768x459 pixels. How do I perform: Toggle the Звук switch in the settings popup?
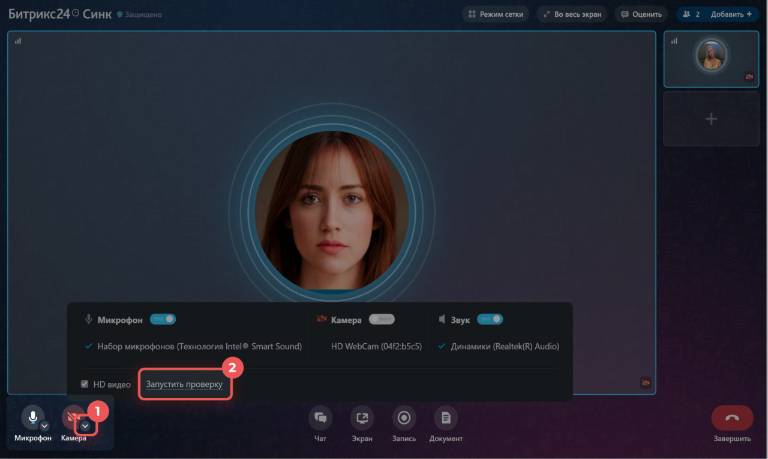(490, 319)
